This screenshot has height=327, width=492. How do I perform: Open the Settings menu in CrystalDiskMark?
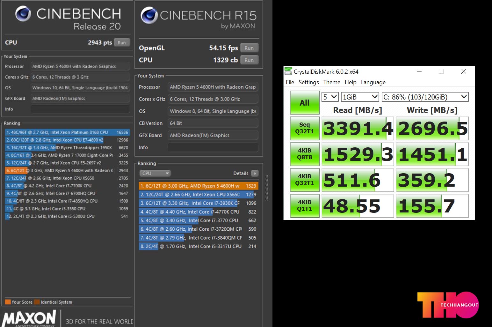tap(308, 82)
